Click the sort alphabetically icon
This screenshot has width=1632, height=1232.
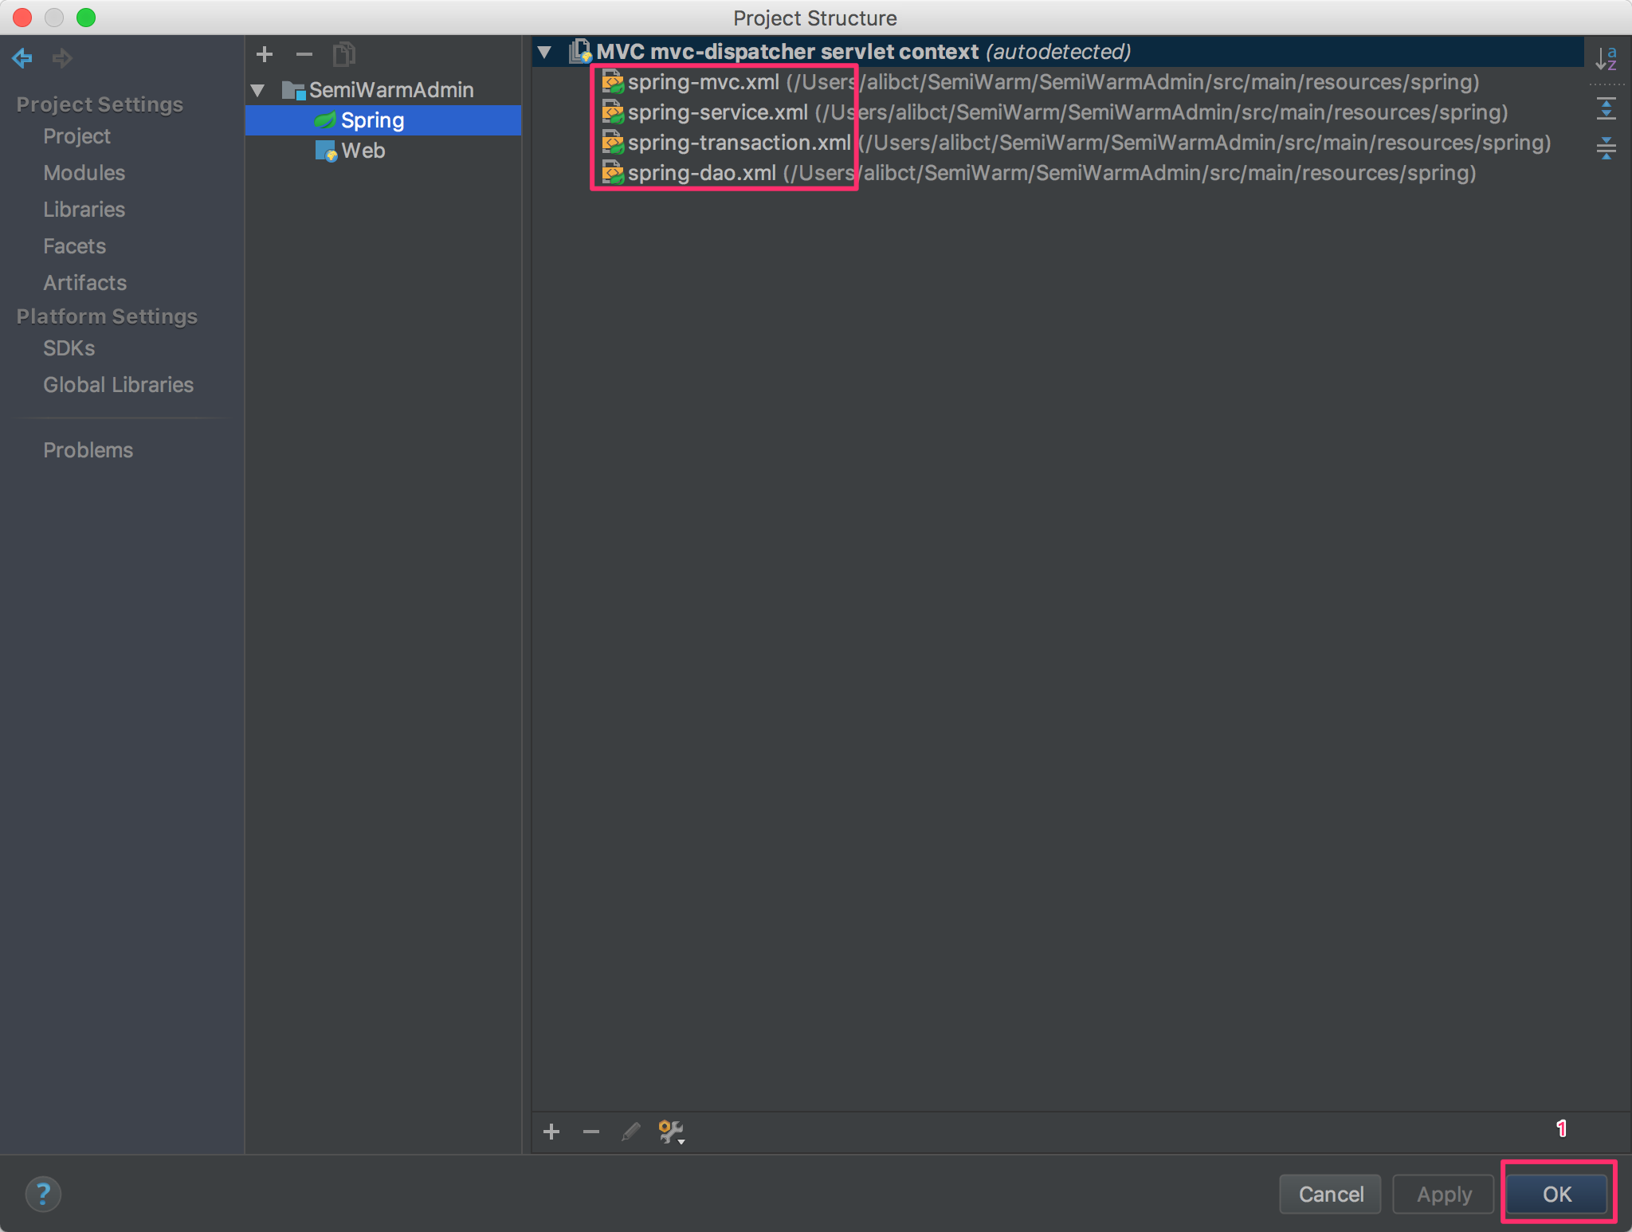1606,58
